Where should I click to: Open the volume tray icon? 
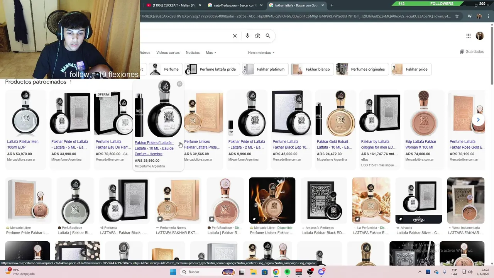click(470, 272)
